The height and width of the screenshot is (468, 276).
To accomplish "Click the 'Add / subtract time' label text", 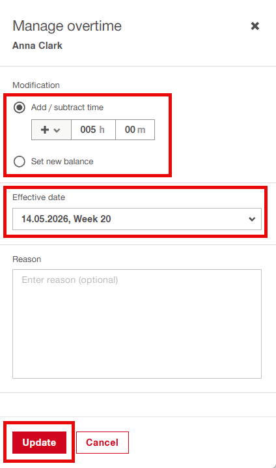I will coord(67,108).
